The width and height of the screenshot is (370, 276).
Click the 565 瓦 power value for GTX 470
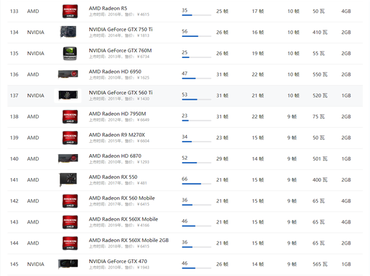pyautogui.click(x=320, y=264)
